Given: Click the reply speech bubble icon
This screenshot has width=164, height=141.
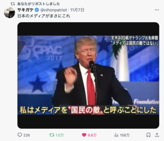Looking at the screenshot, I should pyautogui.click(x=20, y=135).
